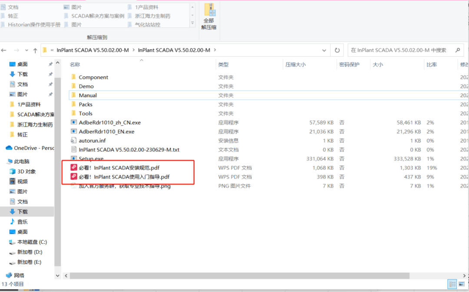Viewport: 469px width, 292px height.
Task: Select the Tools folder
Action: [x=86, y=114]
